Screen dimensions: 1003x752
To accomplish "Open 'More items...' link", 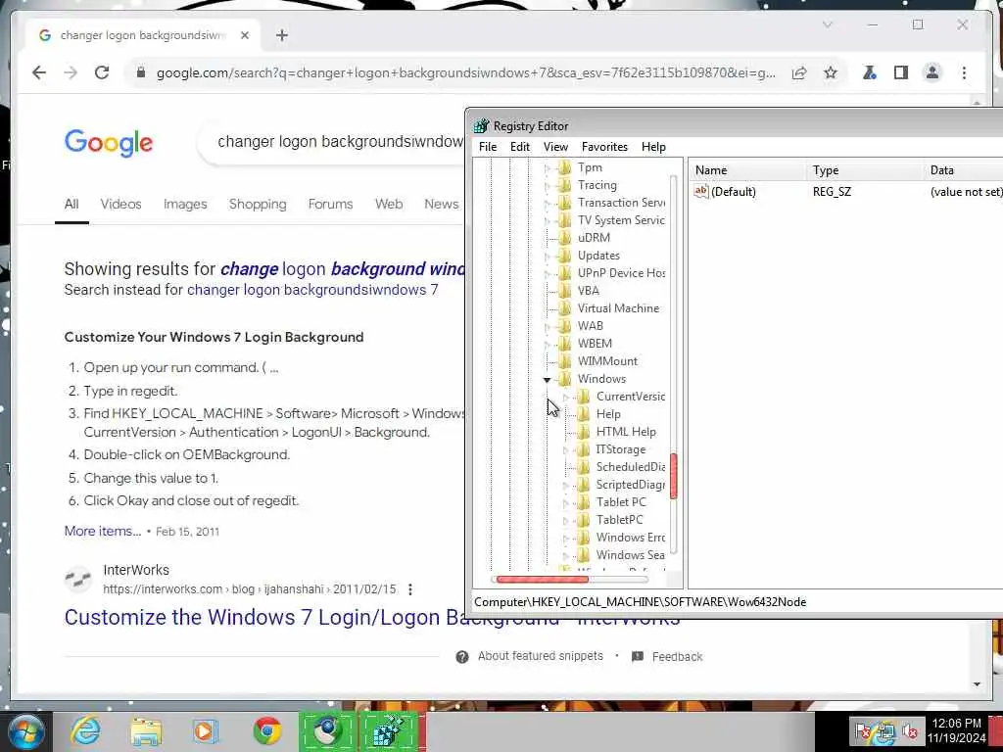I will tap(102, 531).
